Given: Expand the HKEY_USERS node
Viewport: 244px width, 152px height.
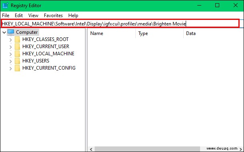Looking at the screenshot, I should pyautogui.click(x=10, y=61).
